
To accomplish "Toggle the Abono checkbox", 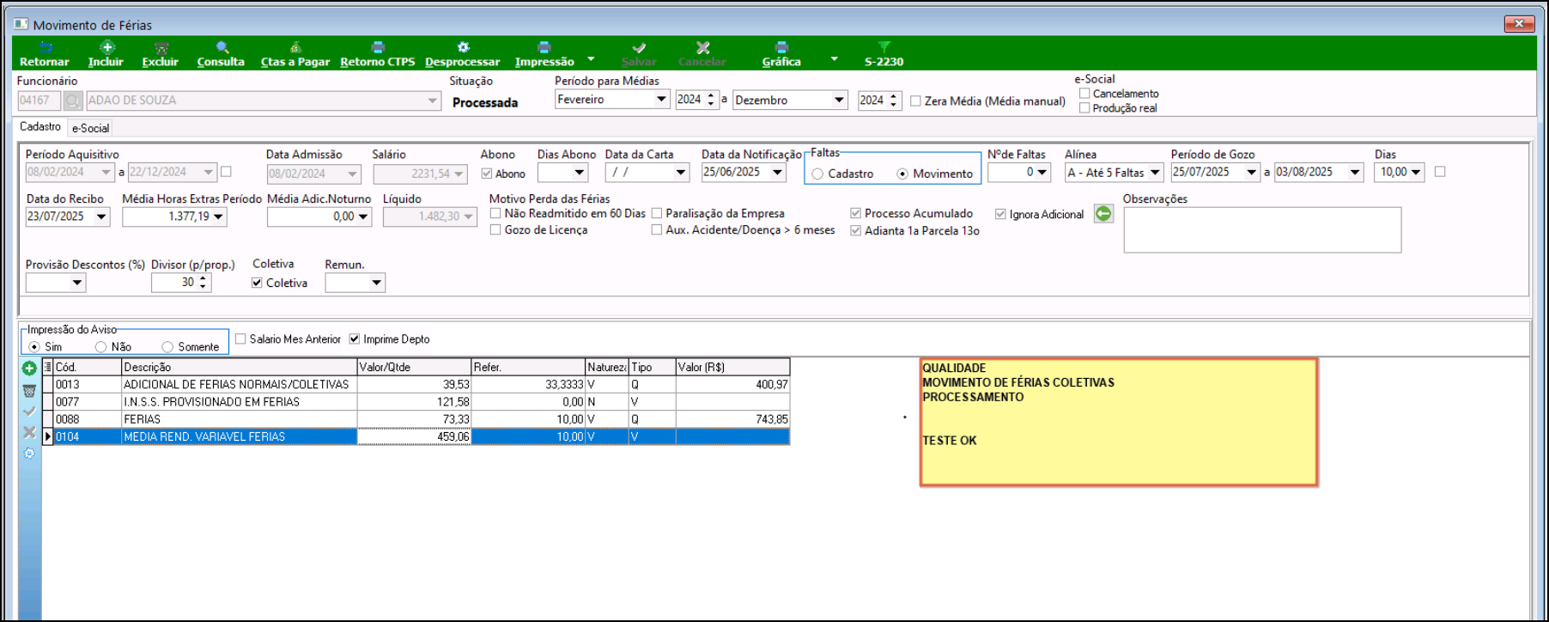I will point(487,174).
